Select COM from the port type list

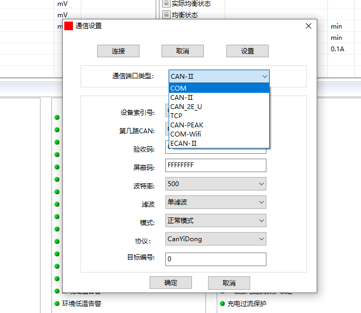(218, 89)
